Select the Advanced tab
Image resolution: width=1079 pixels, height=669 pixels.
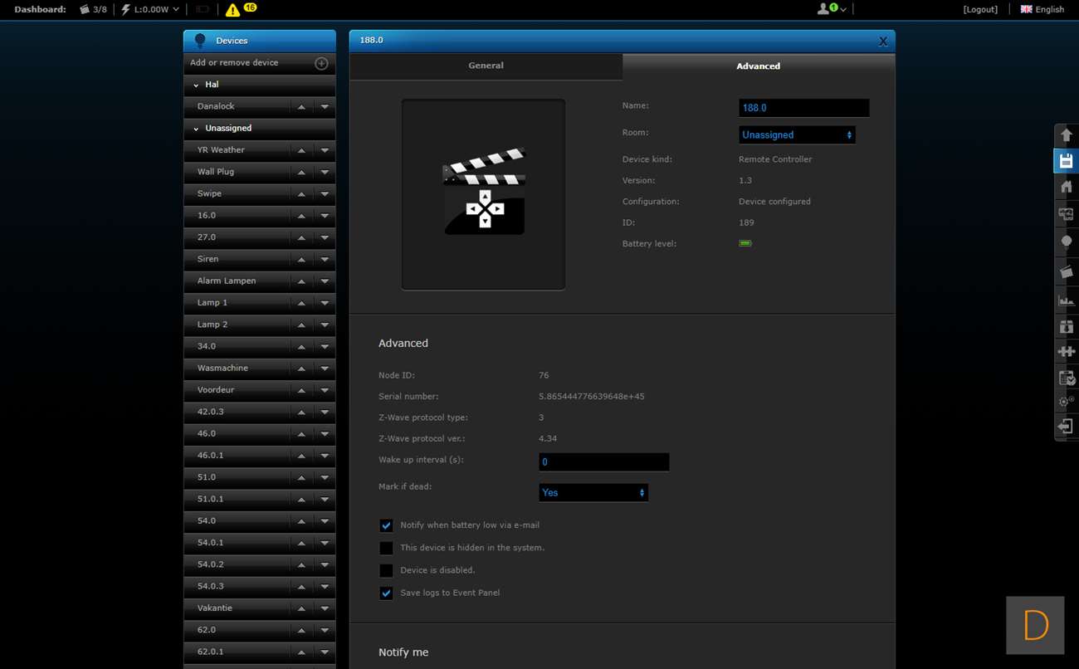pos(758,66)
